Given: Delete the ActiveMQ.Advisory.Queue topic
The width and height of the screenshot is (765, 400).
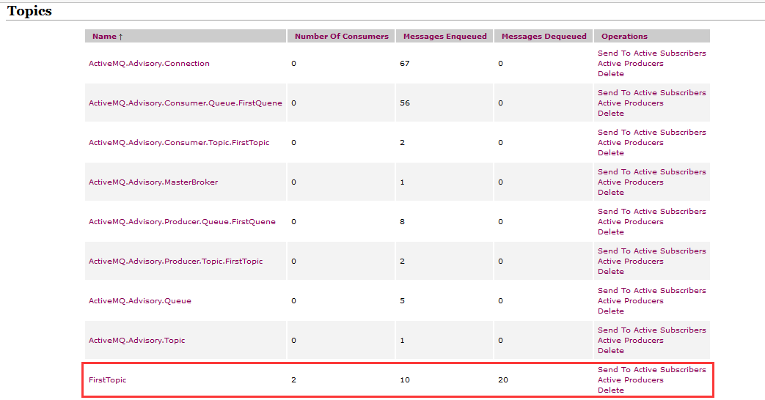Looking at the screenshot, I should pos(611,311).
